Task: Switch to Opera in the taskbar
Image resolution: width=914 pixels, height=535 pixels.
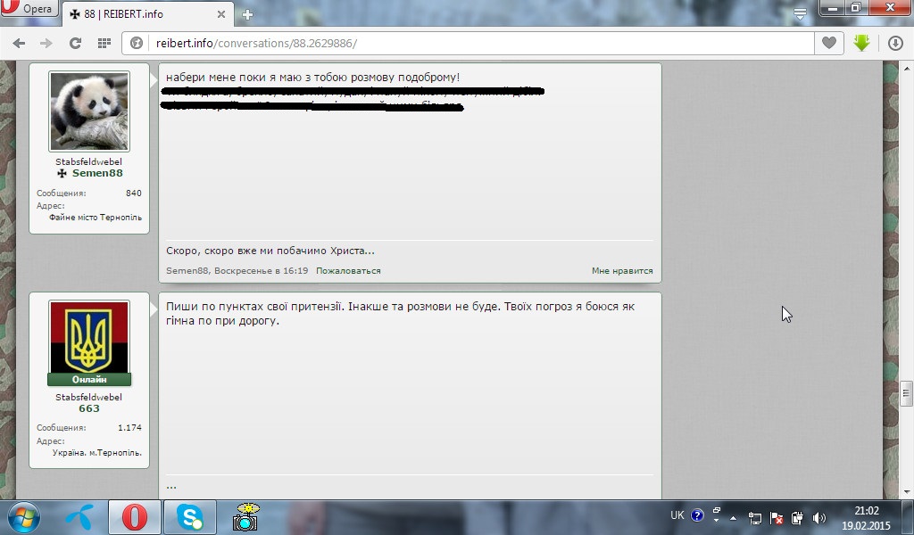Action: [x=134, y=517]
